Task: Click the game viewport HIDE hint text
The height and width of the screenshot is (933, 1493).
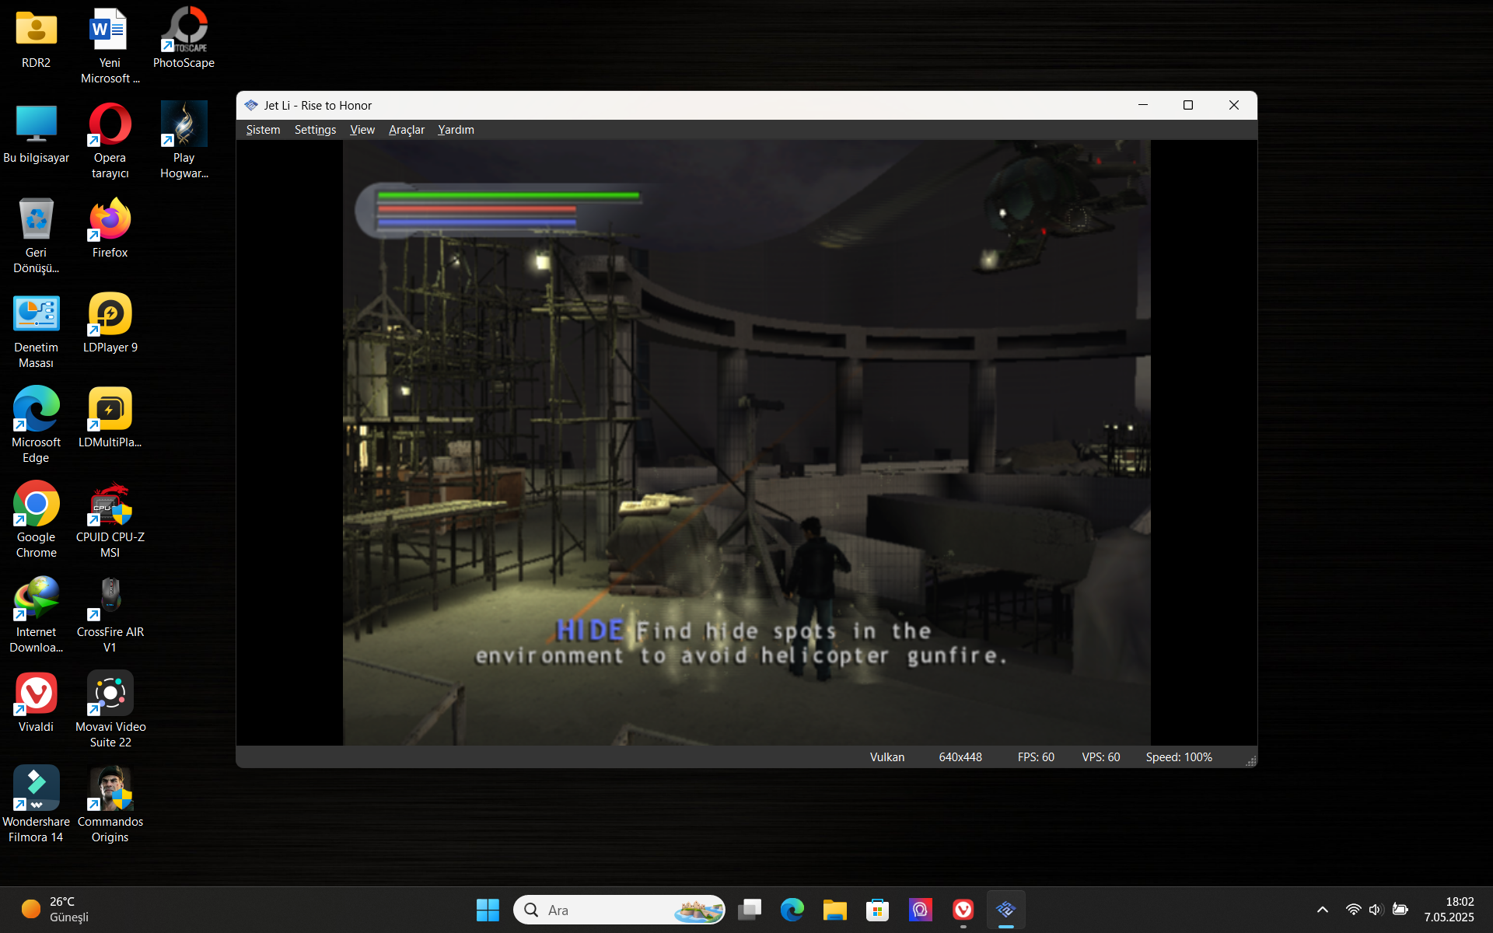Action: point(742,643)
